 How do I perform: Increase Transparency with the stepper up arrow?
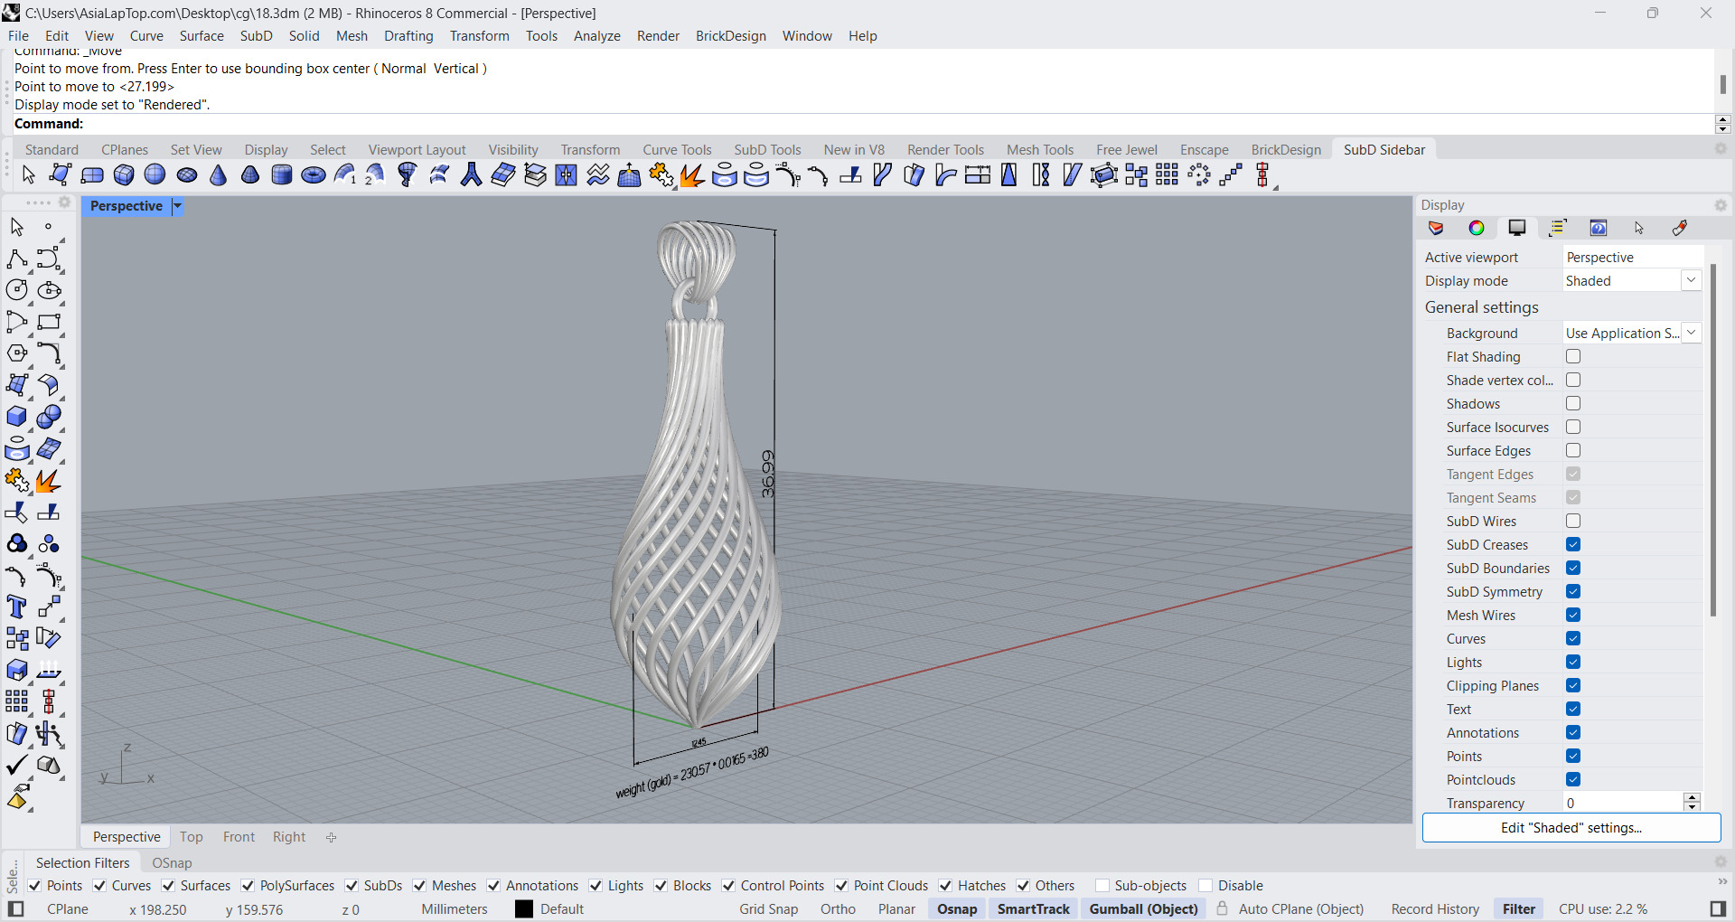tap(1692, 797)
